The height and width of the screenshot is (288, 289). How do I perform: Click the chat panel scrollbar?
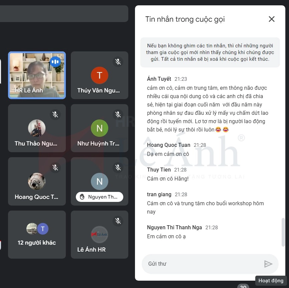point(283,232)
